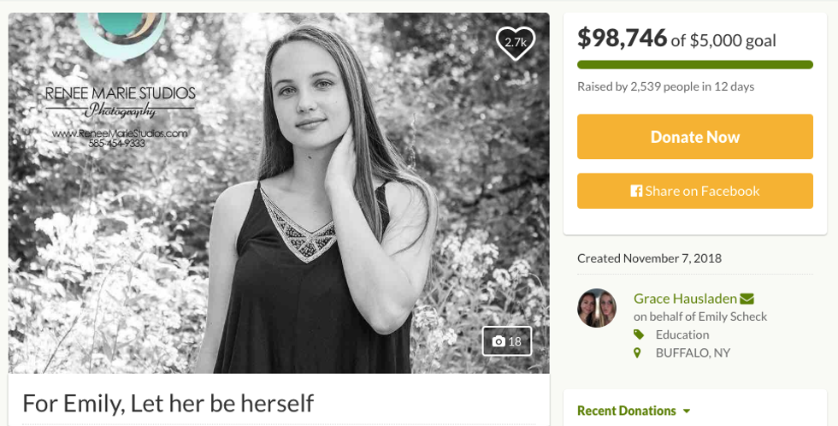Click the heart icon showing 2.7k likes
Screen dimensions: 838x426
pos(515,43)
